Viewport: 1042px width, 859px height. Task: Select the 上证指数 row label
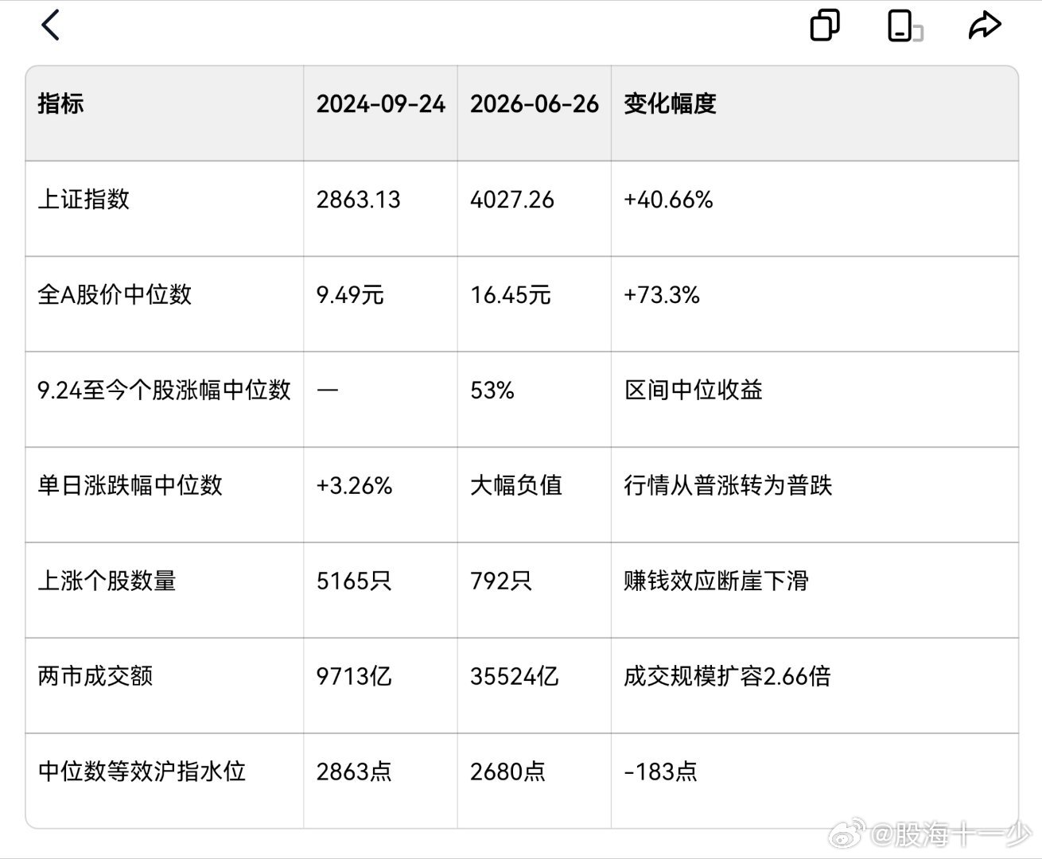tap(84, 199)
